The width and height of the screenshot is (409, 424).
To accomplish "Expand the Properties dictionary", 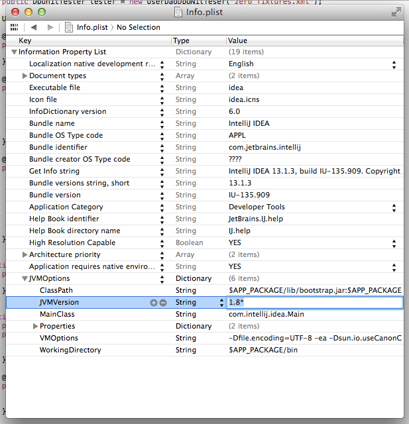I will pyautogui.click(x=35, y=327).
